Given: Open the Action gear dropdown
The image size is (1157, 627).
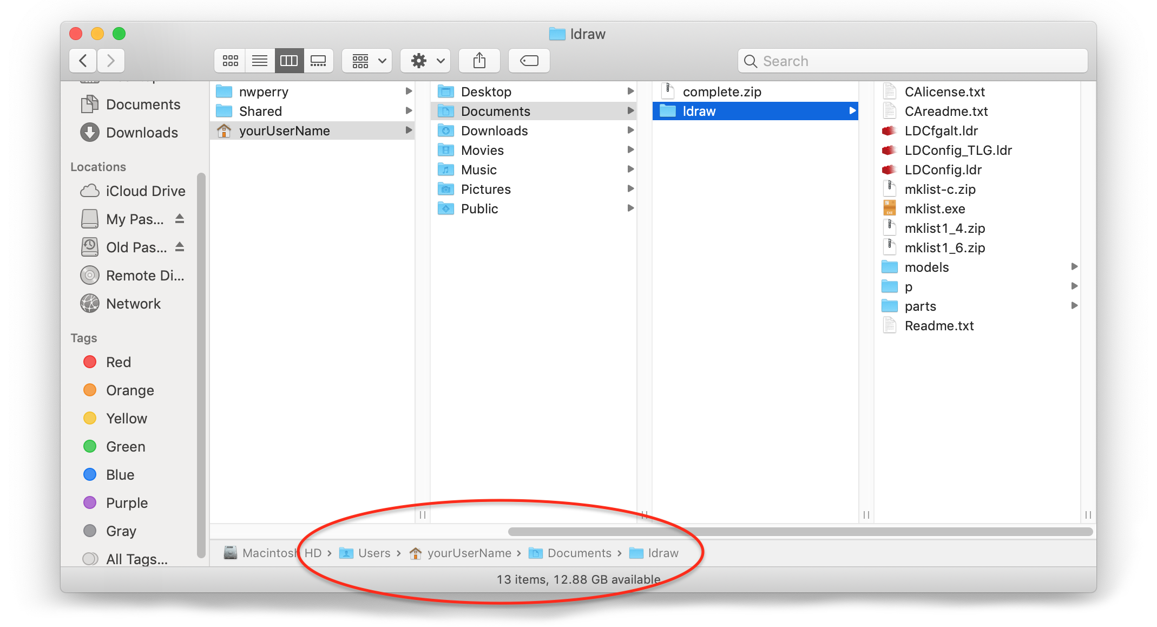Looking at the screenshot, I should (428, 61).
